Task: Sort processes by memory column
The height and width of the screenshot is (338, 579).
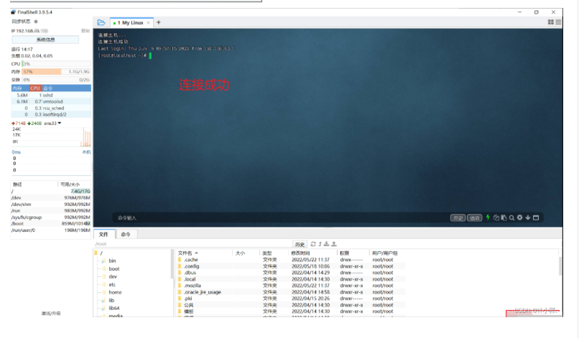Action: (x=20, y=88)
